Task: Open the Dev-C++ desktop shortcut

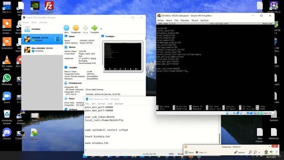Action: (7, 7)
